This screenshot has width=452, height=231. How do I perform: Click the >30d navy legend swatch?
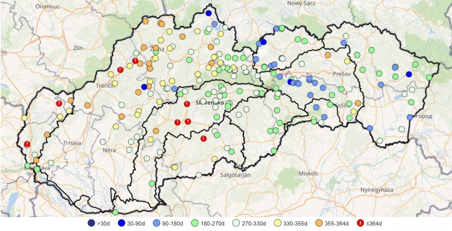(91, 223)
